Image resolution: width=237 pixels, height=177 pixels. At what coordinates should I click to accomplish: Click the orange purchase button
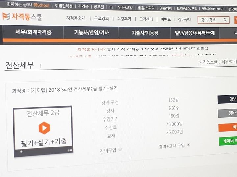pos(228,127)
